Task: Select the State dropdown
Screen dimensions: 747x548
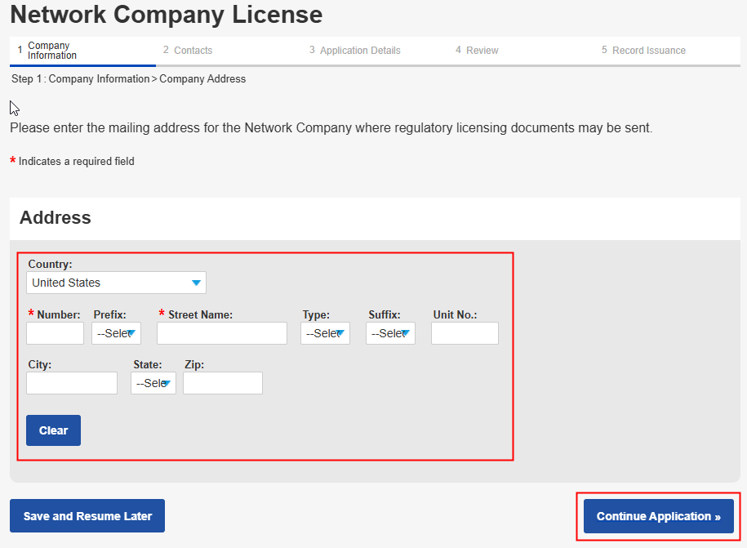Action: [x=153, y=383]
